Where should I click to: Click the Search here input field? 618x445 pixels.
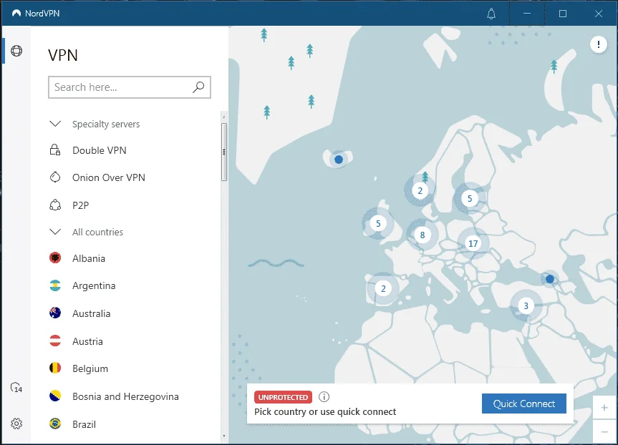[130, 87]
